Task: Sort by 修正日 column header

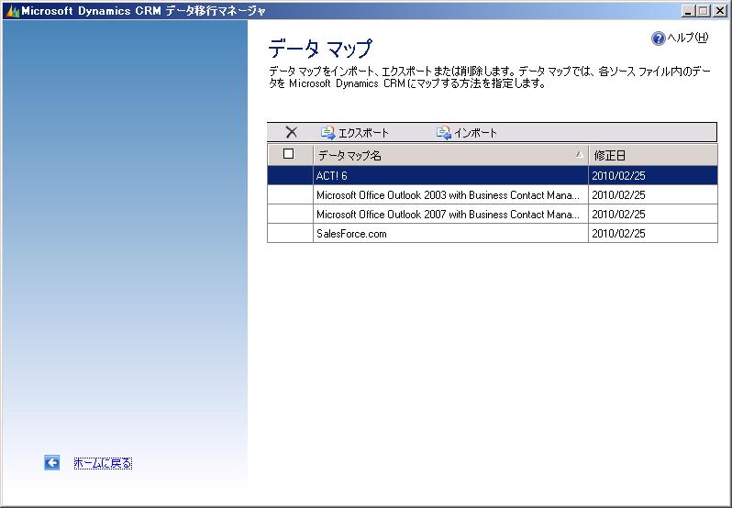Action: tap(652, 155)
